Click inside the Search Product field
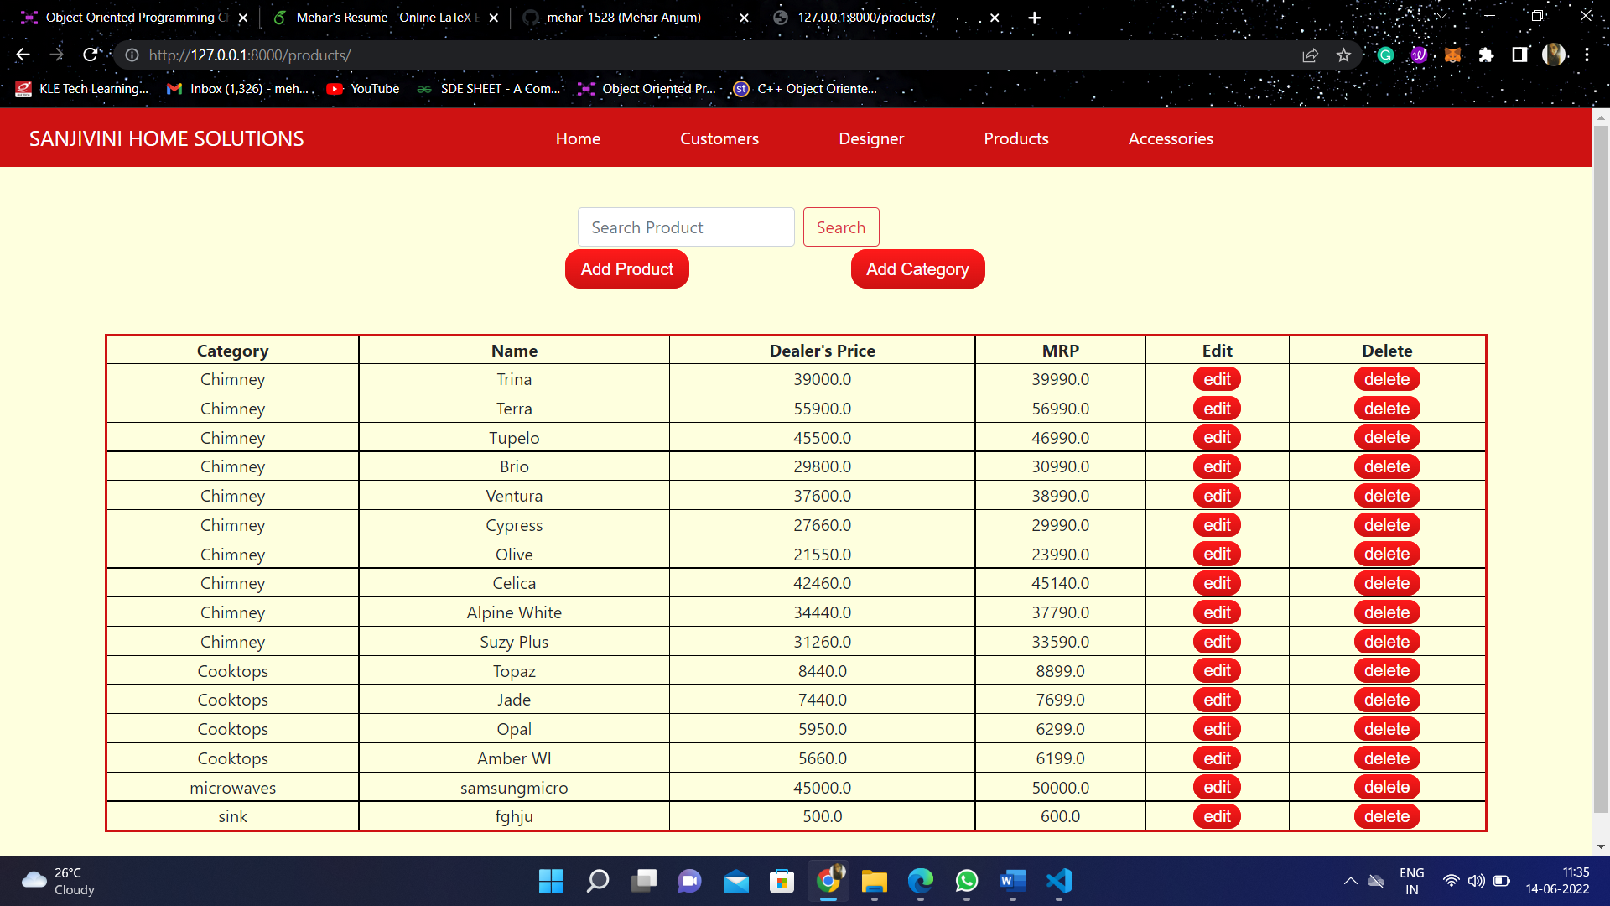Viewport: 1610px width, 906px height. point(685,226)
